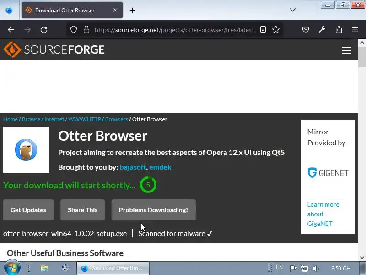Viewport: 366px width, 275px height.
Task: Open the Firefox application menu
Action: (x=355, y=29)
